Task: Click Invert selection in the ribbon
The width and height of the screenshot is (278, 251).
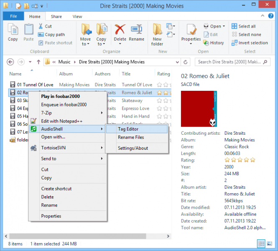Action: click(250, 43)
